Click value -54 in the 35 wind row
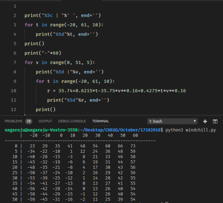Image resolution: width=223 pixels, height=203 pixels. [31, 183]
